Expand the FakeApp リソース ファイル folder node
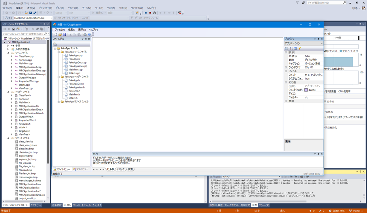The width and height of the screenshot is (367, 213). pos(59,102)
